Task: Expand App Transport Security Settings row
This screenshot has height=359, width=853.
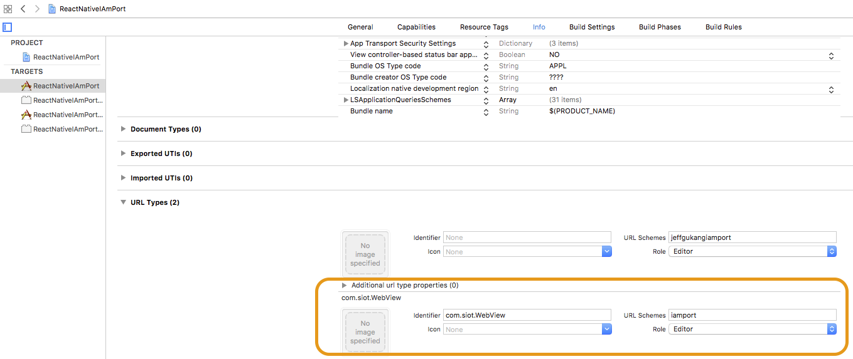Action: click(345, 43)
